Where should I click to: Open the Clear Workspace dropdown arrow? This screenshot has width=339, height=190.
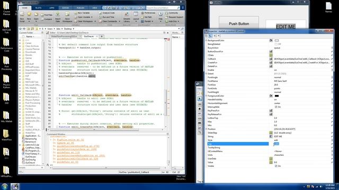[95, 21]
